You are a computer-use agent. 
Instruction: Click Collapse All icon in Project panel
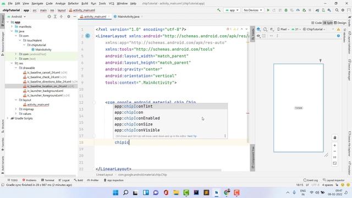[61, 16]
